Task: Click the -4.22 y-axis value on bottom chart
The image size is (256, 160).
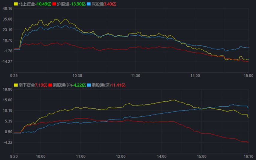Action: (x=8, y=142)
